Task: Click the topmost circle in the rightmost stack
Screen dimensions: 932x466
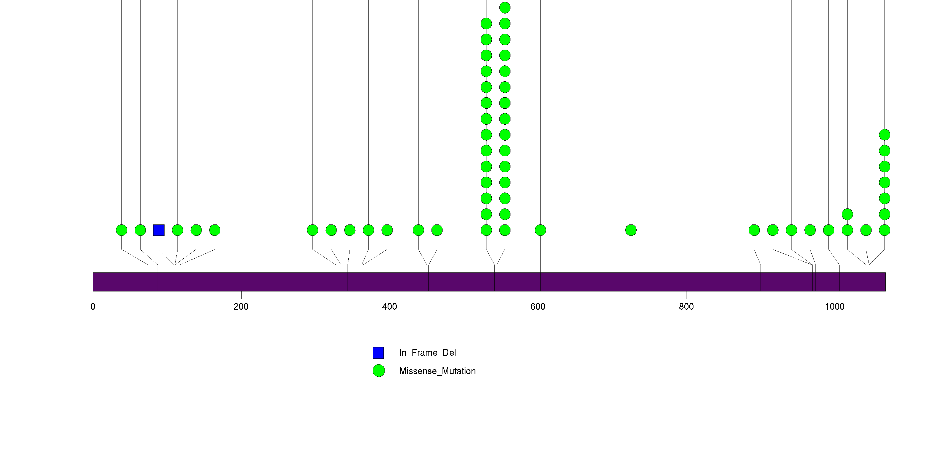Action: [884, 135]
